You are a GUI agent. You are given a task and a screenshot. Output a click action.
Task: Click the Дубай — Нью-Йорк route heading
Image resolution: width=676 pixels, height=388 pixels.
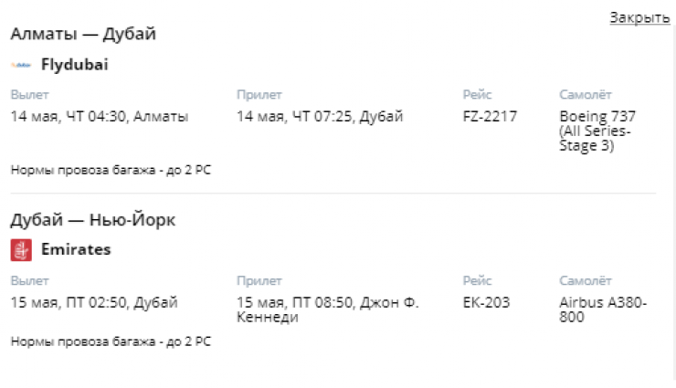tap(92, 220)
